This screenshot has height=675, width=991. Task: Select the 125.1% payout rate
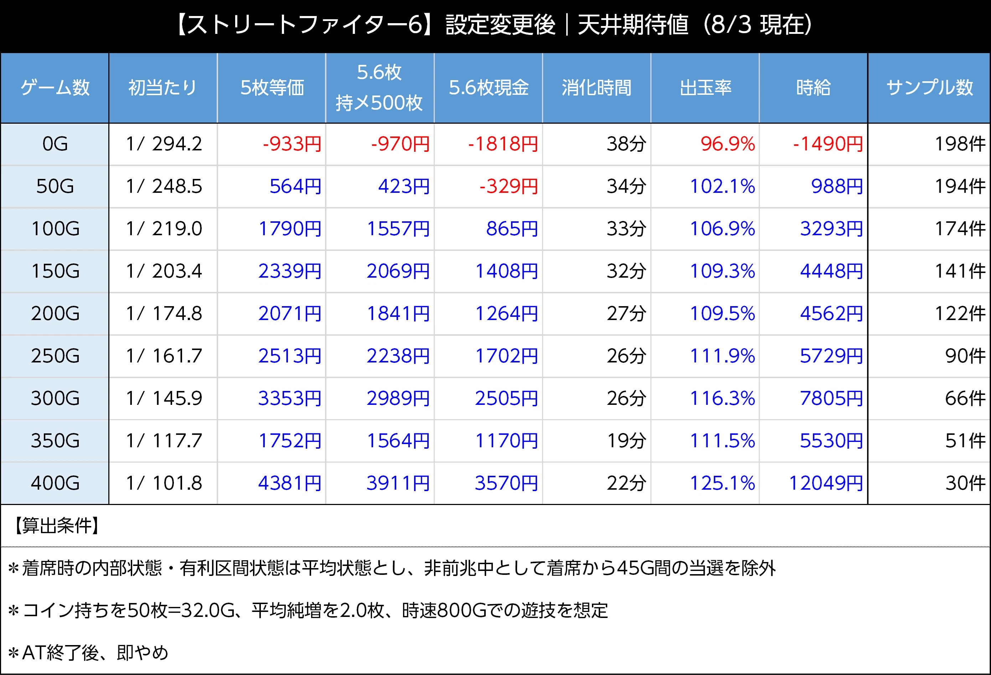pos(722,483)
